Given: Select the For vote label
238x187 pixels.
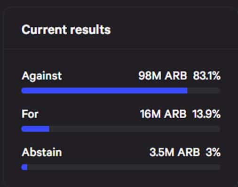Looking at the screenshot, I should (x=30, y=114).
